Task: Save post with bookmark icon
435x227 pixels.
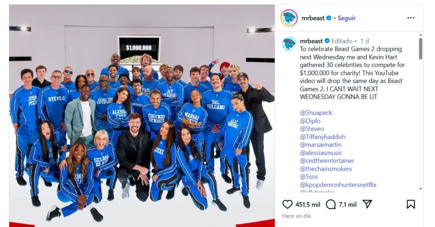Action: [x=411, y=204]
